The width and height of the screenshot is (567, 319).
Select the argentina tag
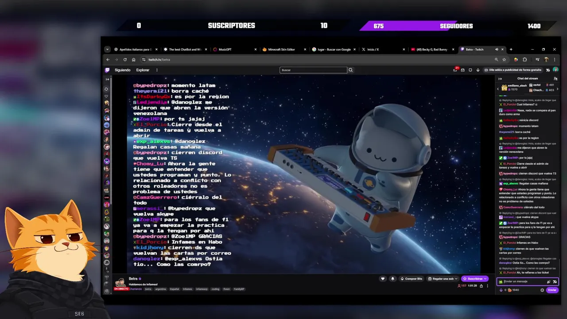(x=161, y=289)
